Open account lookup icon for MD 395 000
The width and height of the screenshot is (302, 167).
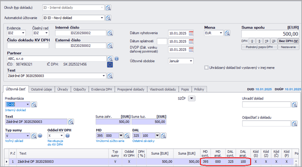point(127,136)
